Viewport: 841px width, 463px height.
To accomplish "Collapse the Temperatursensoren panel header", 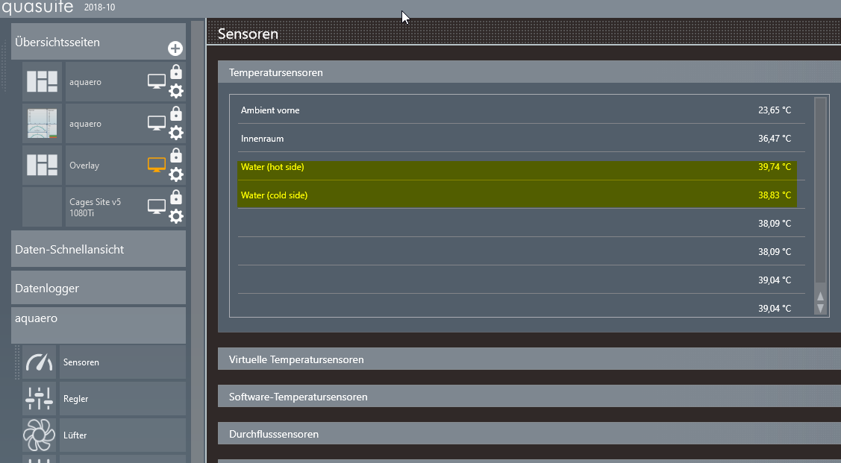I will (x=529, y=72).
